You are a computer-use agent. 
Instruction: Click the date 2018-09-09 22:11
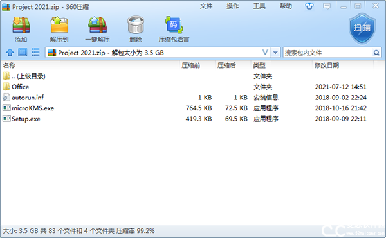click(341, 119)
